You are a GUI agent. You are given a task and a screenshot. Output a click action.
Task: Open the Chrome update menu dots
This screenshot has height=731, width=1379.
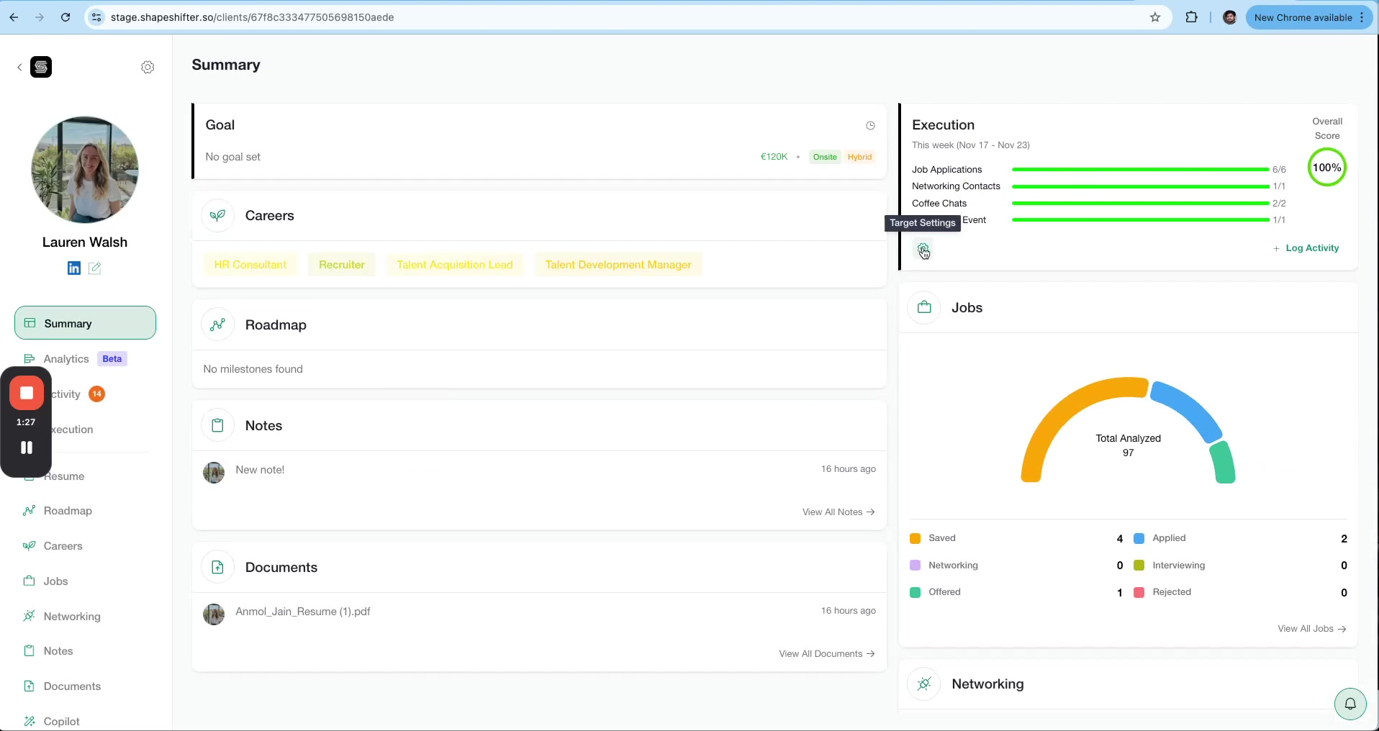(1362, 17)
